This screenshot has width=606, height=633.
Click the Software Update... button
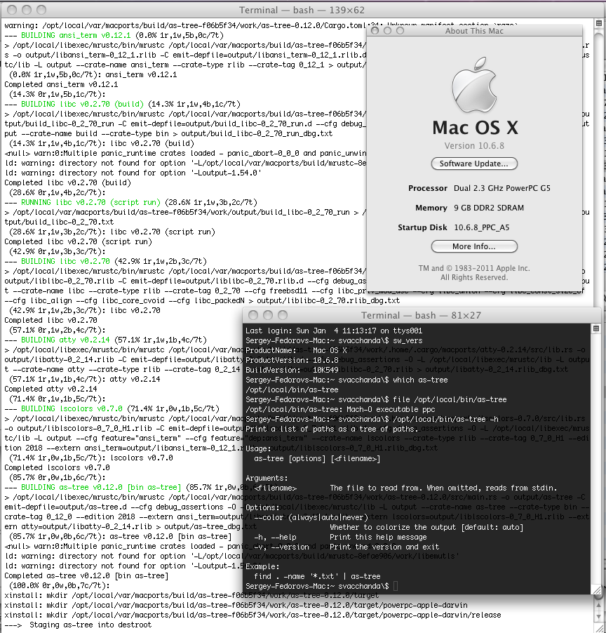point(474,164)
